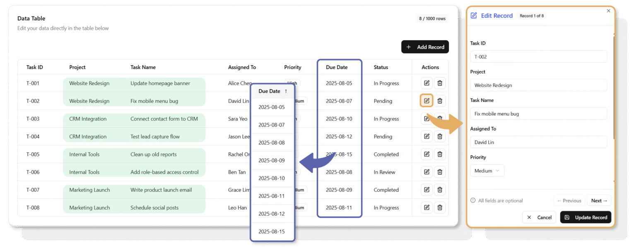Click the trash icon for task T-006
Viewport: 636px width, 250px height.
coord(440,172)
